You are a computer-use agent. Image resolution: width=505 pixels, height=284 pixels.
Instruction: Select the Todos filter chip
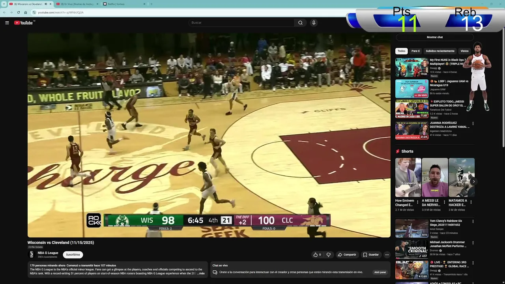pos(401,51)
